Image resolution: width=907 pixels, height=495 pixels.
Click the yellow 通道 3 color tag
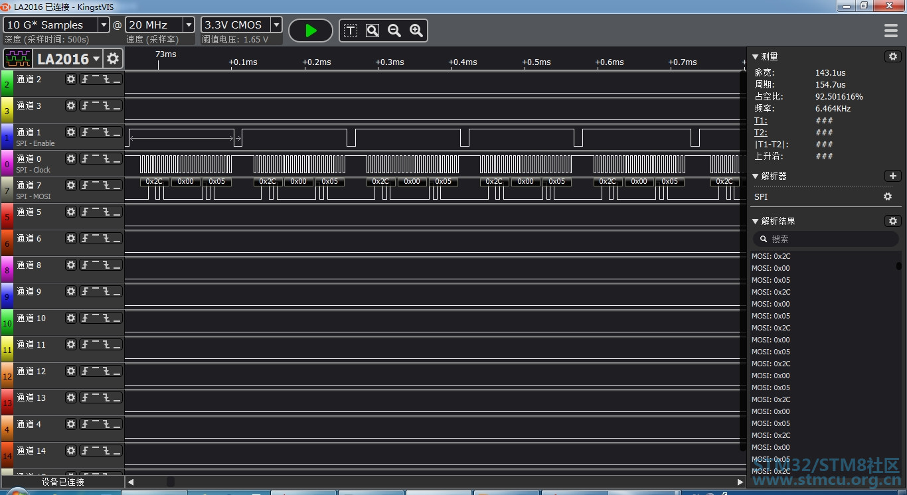coord(7,109)
